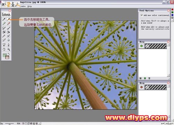
Task: Click first icon in Keep palette footer
Action: click(x=141, y=78)
